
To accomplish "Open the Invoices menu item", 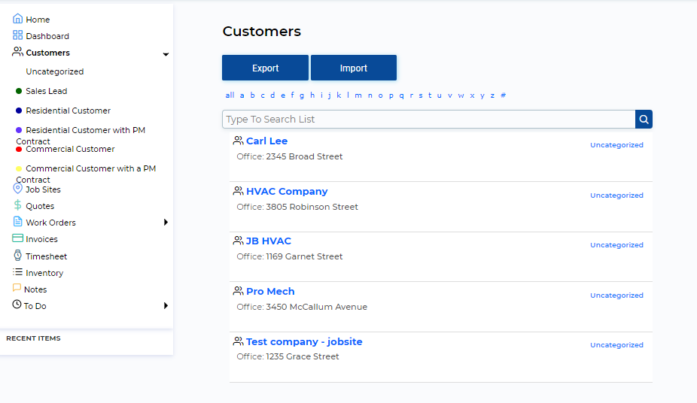I will coord(42,239).
